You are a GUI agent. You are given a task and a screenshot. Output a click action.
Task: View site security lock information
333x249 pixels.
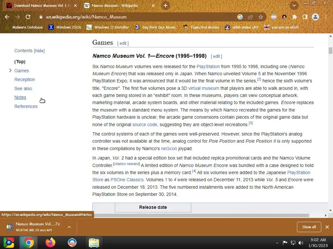click(41, 17)
